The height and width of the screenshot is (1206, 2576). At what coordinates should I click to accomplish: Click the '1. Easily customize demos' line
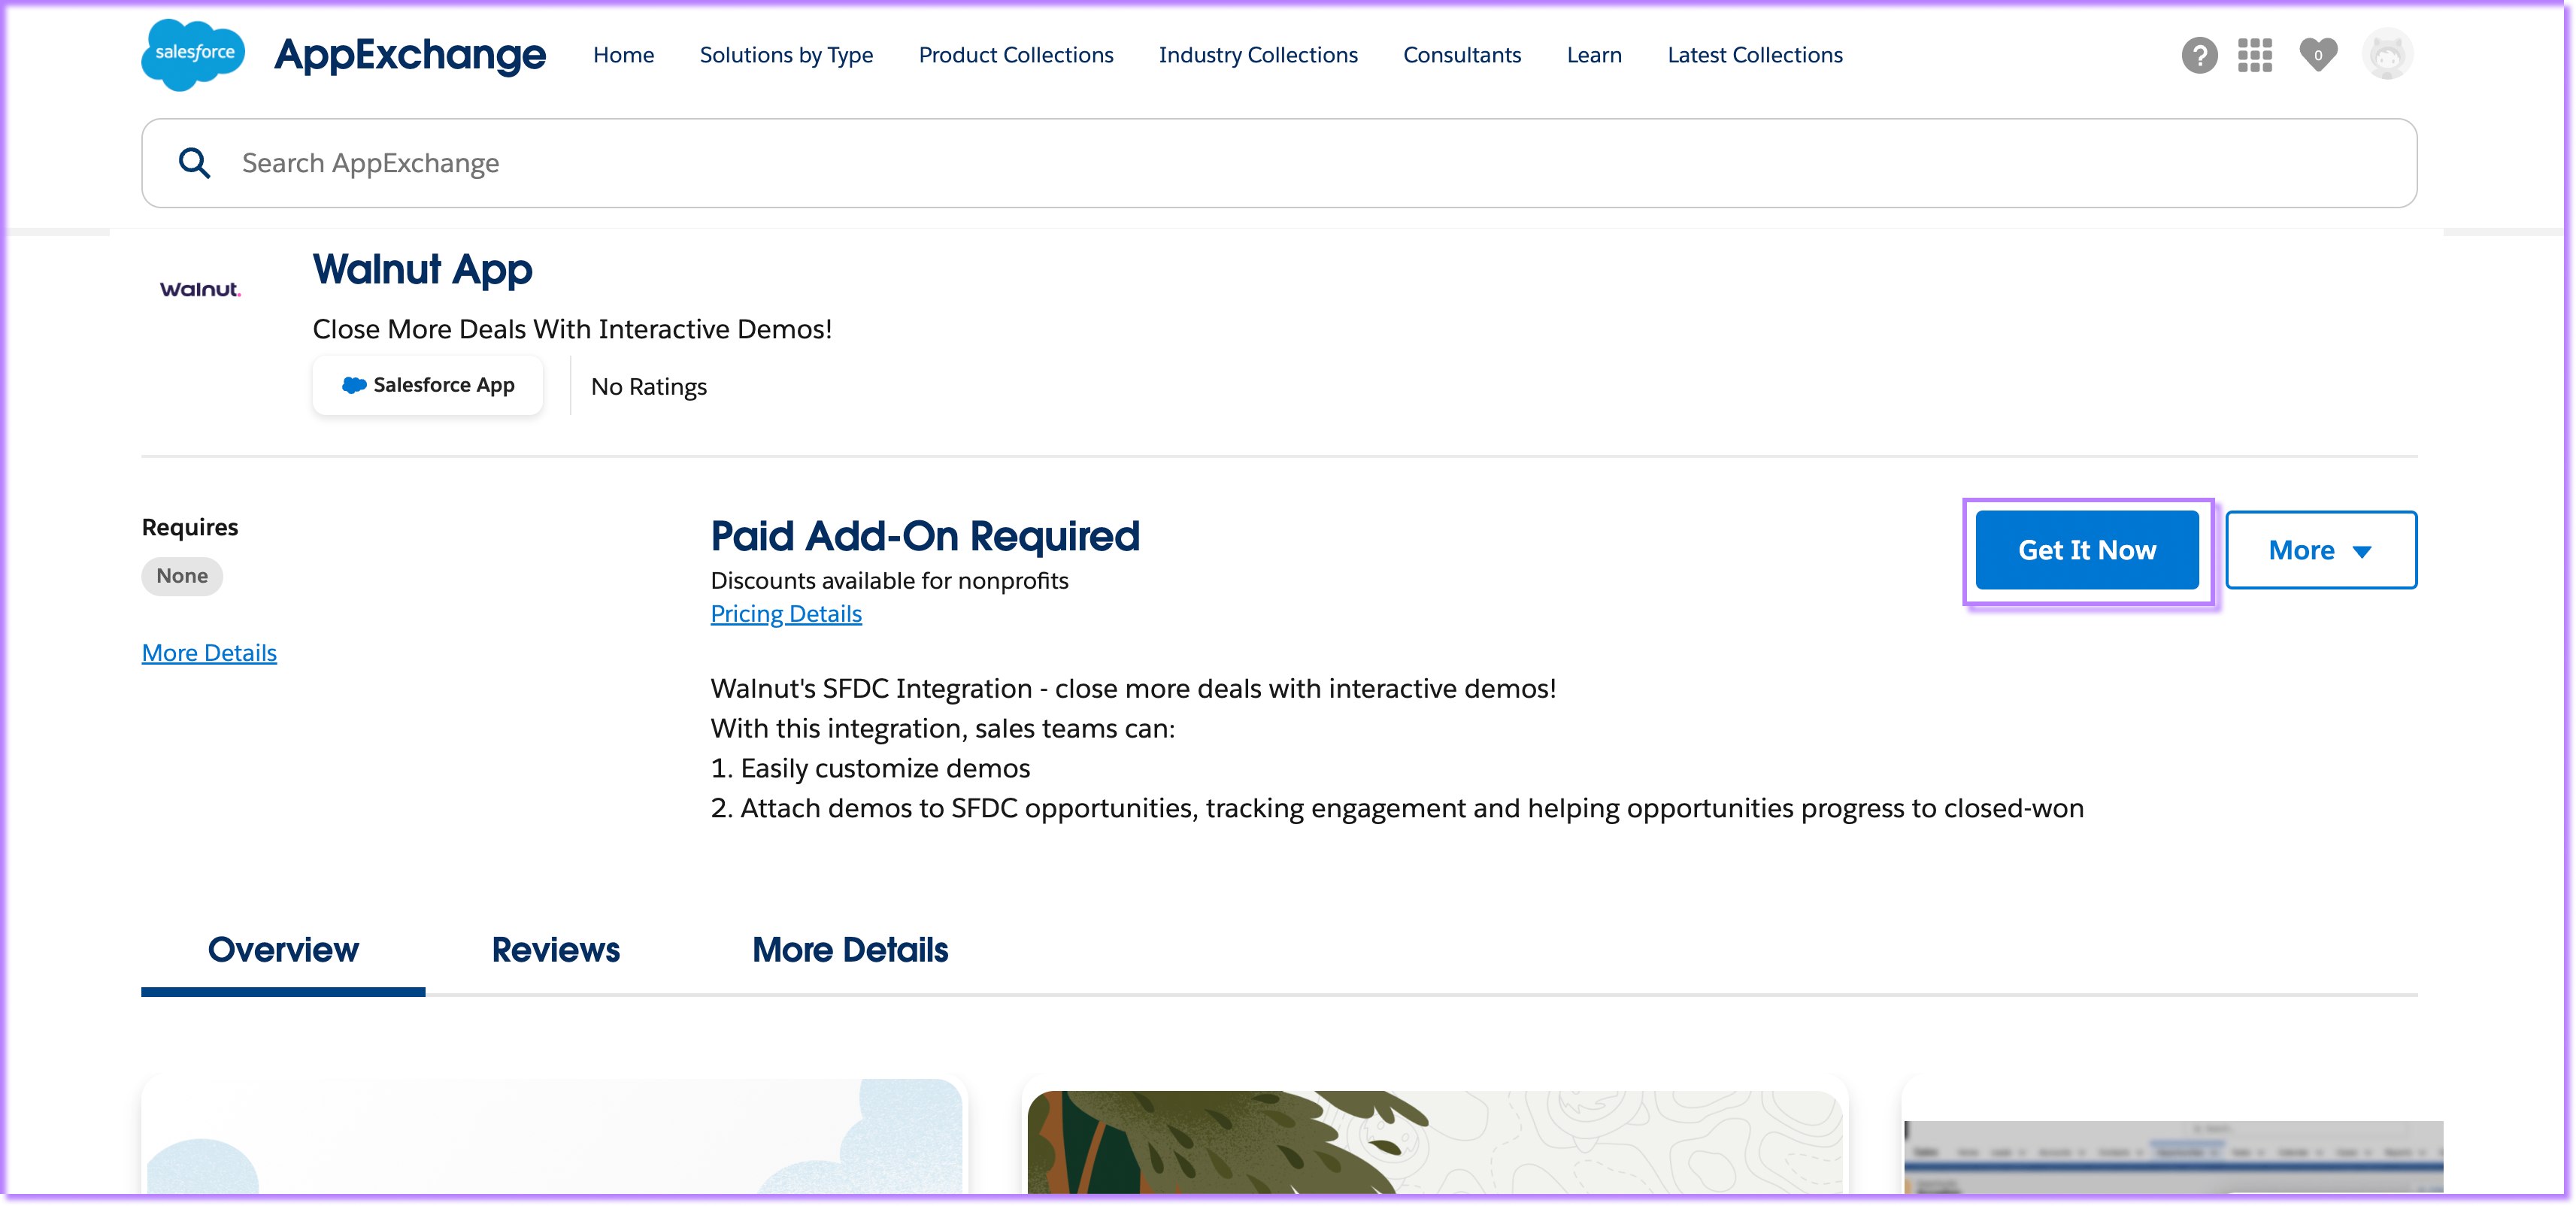pos(870,769)
